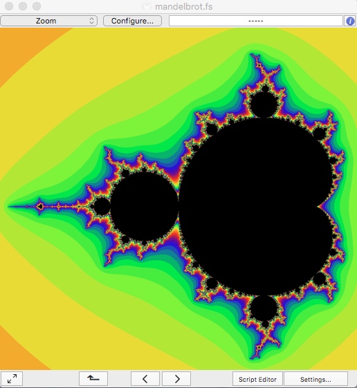Click the black circular bulb left of cardioid

pyautogui.click(x=144, y=207)
